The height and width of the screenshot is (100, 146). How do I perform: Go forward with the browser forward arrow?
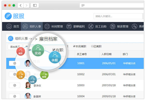26,5
